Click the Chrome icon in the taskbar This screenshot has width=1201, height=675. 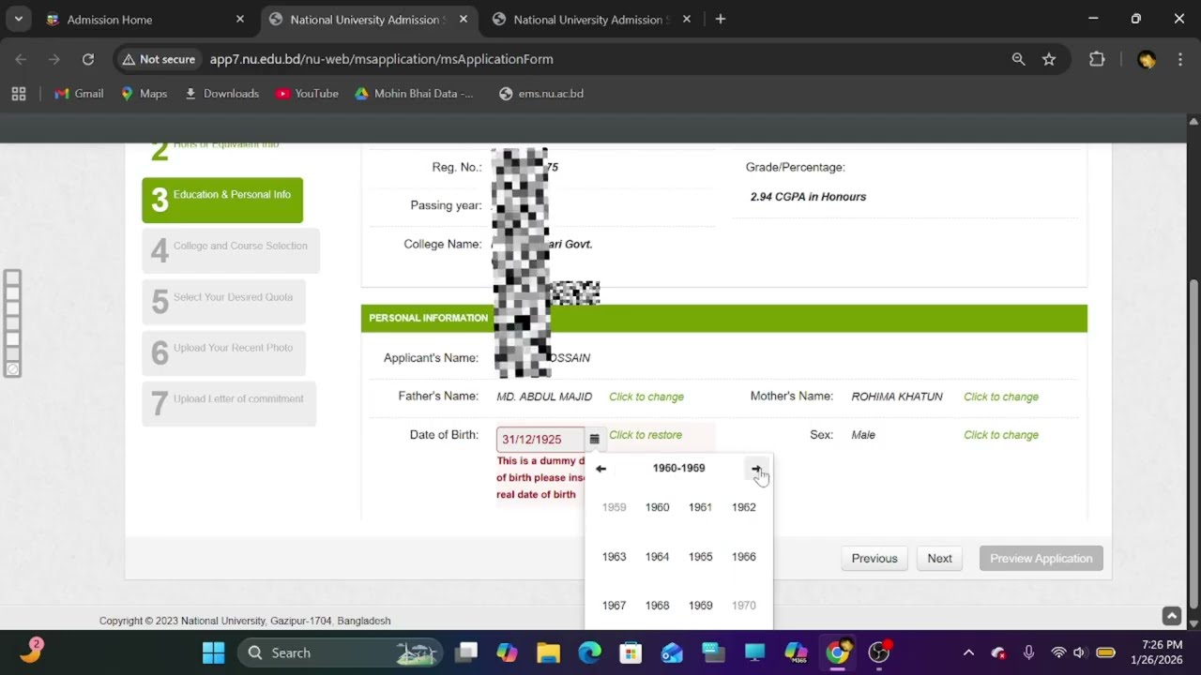837,652
